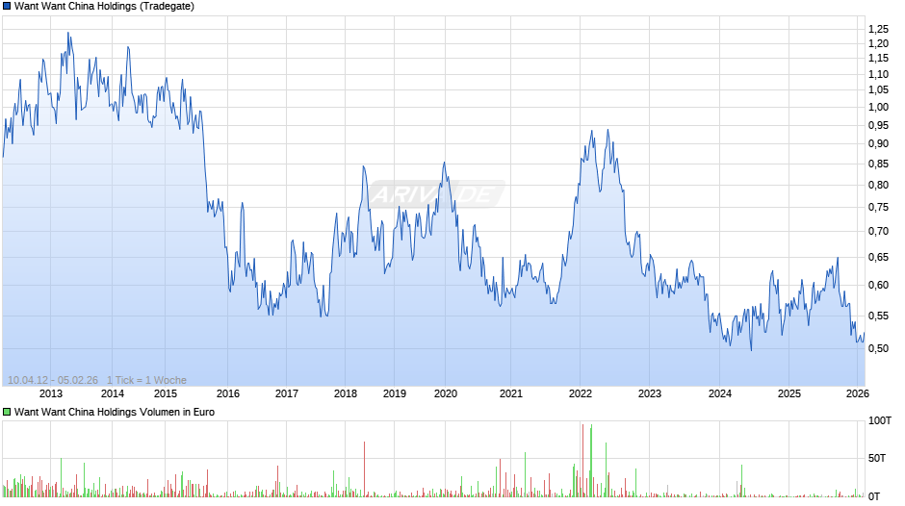Click the tallest green volume bar in 2022

[x=591, y=461]
